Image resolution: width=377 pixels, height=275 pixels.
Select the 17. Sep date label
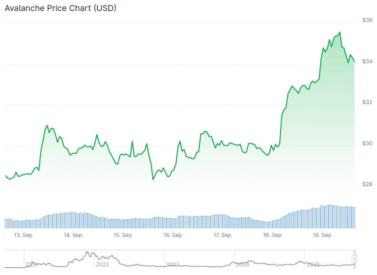click(222, 235)
